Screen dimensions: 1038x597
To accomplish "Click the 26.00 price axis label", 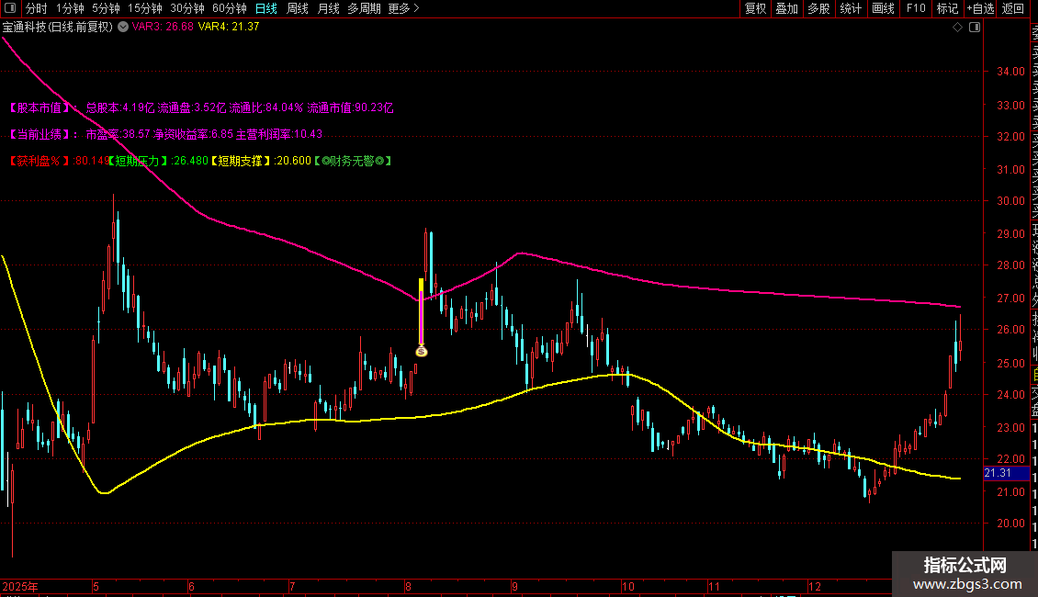I will tap(1010, 330).
